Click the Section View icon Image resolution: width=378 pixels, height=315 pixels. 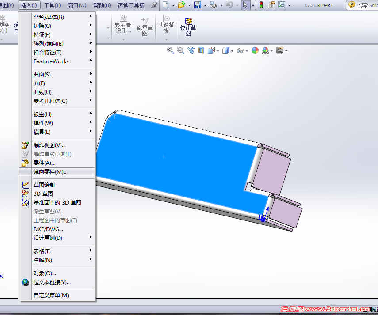tap(201, 50)
